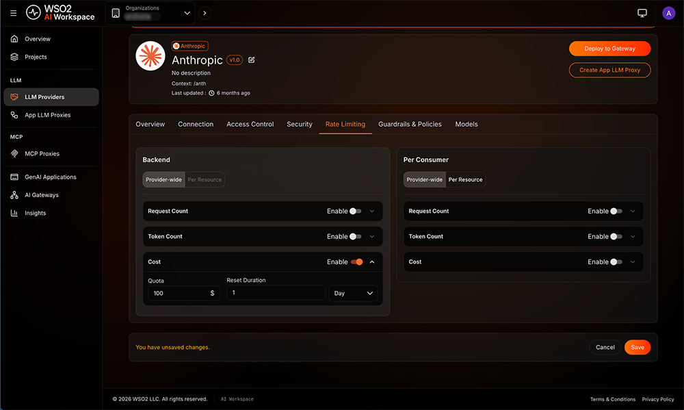This screenshot has width=684, height=410.
Task: Click Create App LLM Proxy button
Action: pos(609,70)
